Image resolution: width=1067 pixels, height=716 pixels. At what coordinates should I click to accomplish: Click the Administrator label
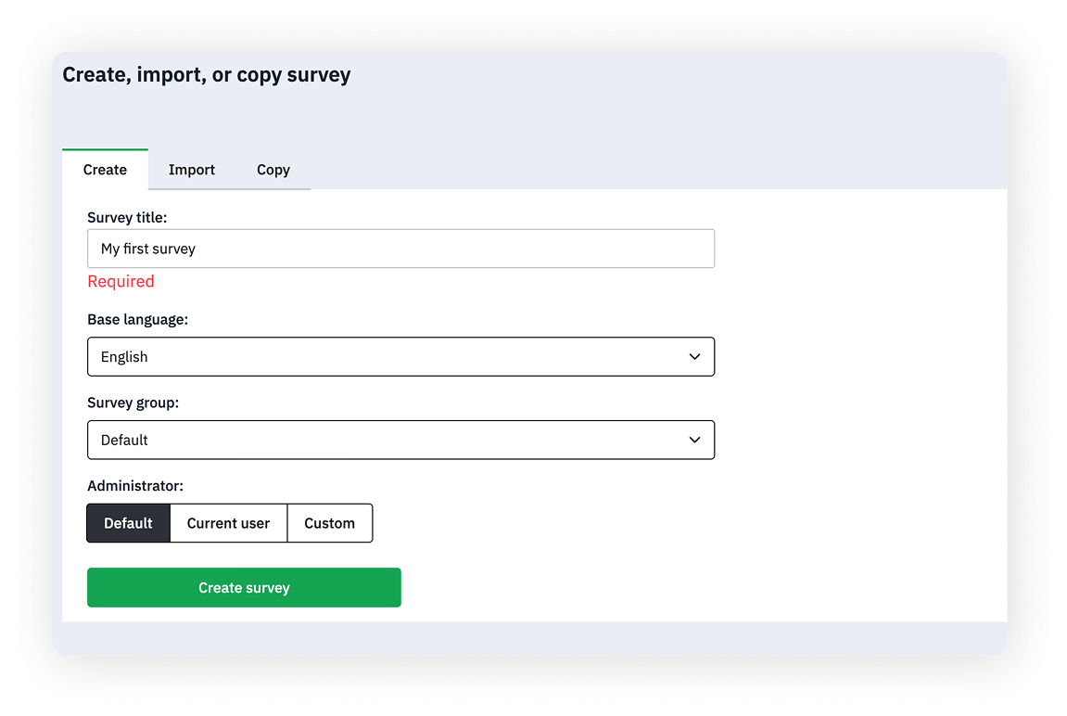tap(134, 485)
